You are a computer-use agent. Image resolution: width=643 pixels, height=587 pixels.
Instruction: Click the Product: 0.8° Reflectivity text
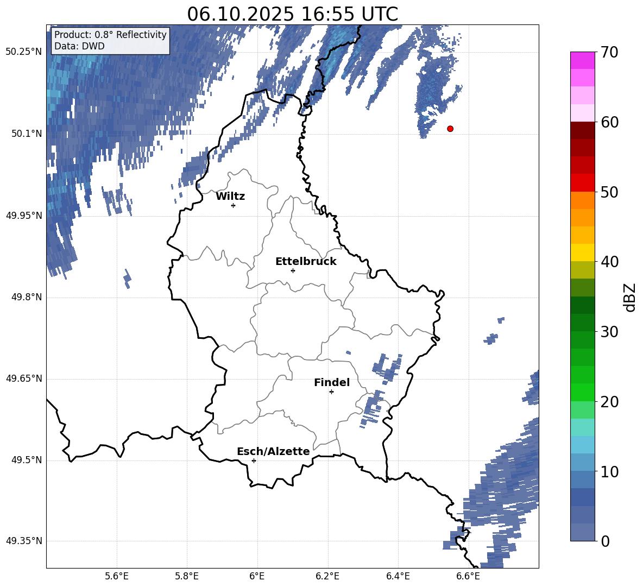(x=110, y=34)
